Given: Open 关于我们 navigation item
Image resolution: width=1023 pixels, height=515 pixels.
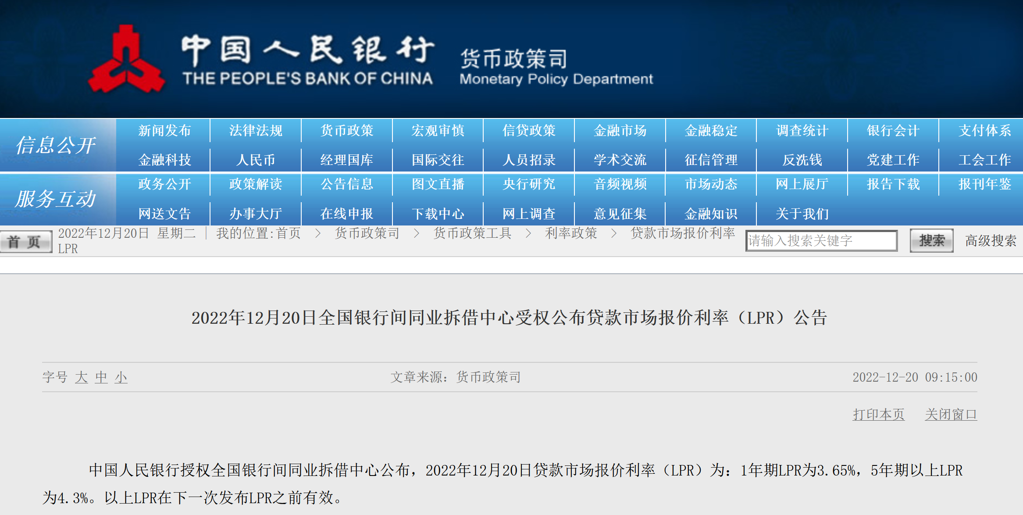Looking at the screenshot, I should click(x=802, y=214).
